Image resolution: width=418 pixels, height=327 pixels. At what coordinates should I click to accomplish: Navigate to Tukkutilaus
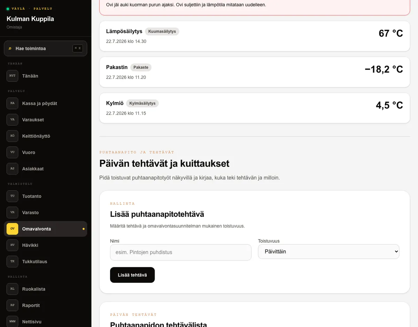pyautogui.click(x=46, y=261)
